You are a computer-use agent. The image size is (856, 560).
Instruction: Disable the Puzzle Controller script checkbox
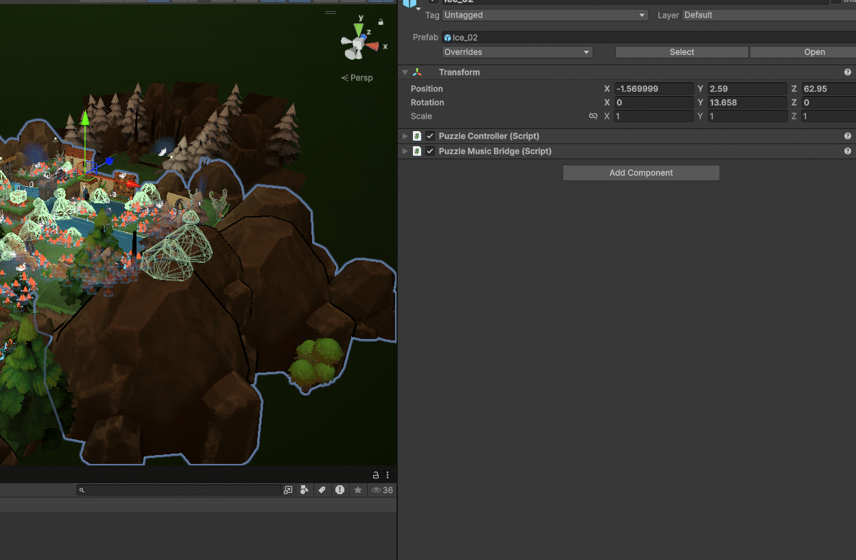coord(430,136)
